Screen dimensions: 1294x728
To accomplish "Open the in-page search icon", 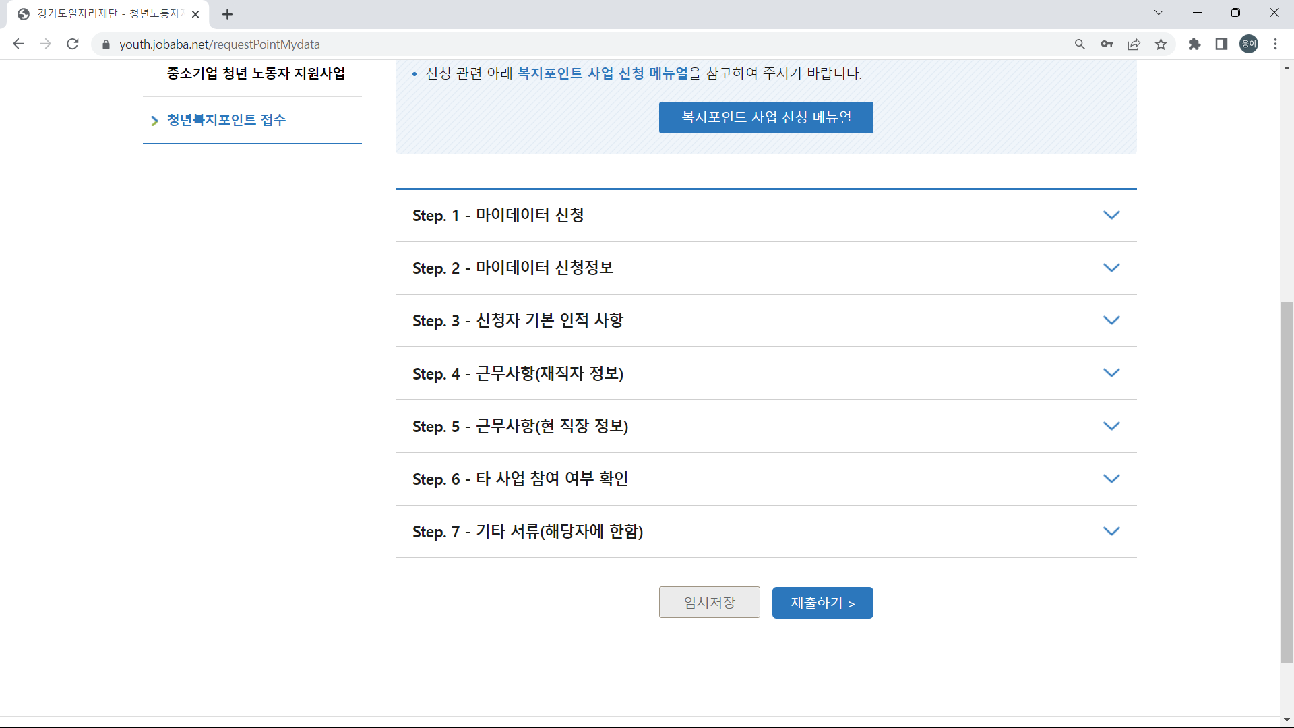I will pos(1080,44).
